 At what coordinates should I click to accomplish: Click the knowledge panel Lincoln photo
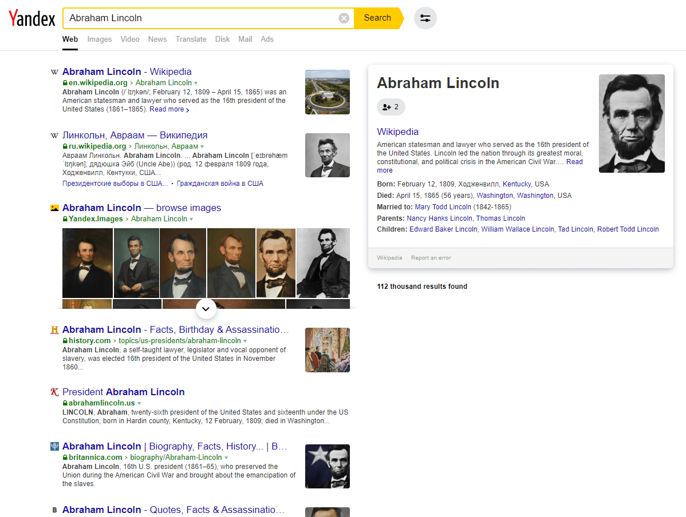(632, 124)
